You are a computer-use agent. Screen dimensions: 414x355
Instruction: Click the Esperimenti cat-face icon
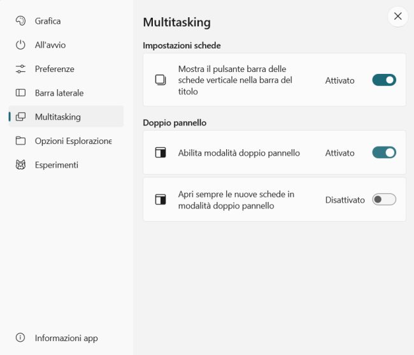[20, 165]
